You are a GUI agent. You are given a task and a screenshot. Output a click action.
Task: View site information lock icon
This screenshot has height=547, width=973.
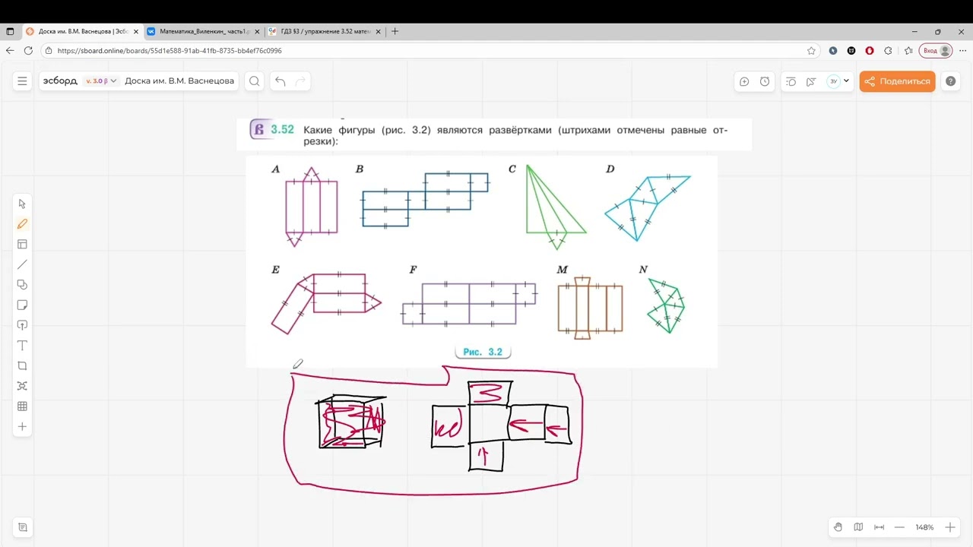(x=49, y=50)
